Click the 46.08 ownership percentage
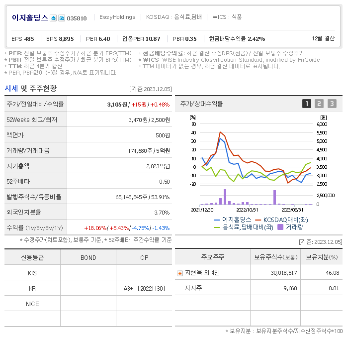Viewport: 346px width, 339px height. [x=333, y=273]
